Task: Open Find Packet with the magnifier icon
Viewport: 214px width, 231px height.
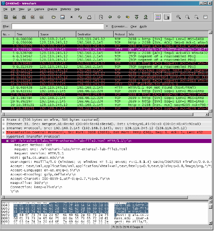Action: coord(101,17)
